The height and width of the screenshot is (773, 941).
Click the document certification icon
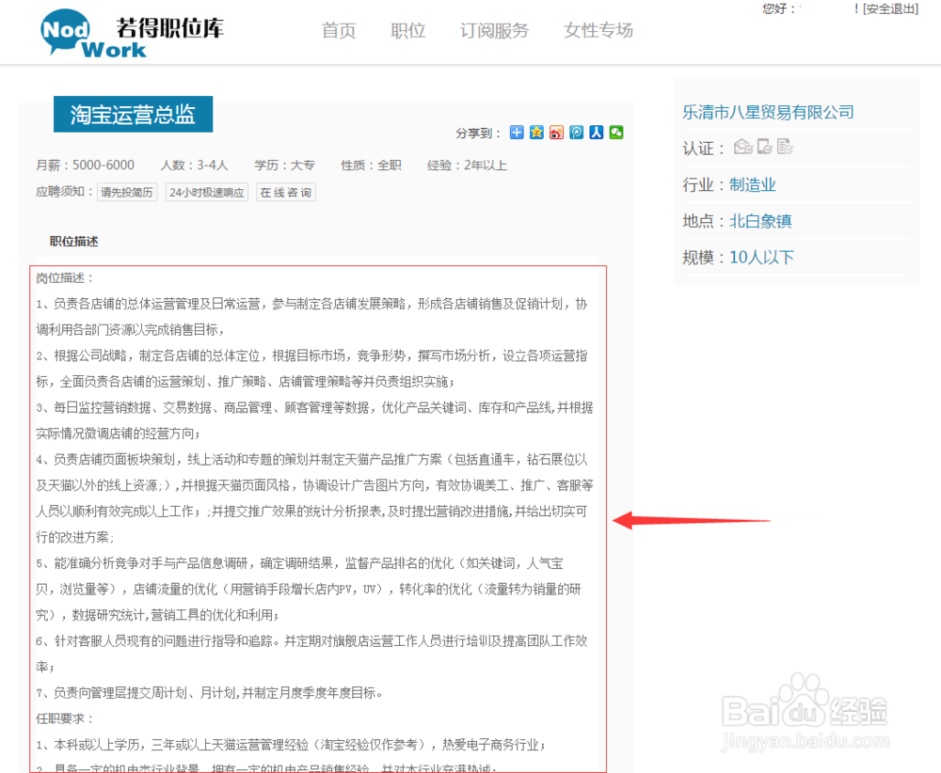coord(783,147)
